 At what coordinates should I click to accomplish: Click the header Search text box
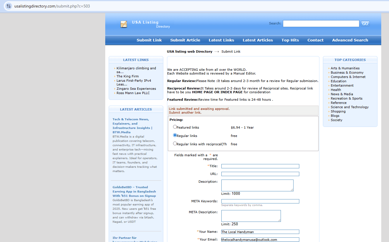[x=321, y=24]
